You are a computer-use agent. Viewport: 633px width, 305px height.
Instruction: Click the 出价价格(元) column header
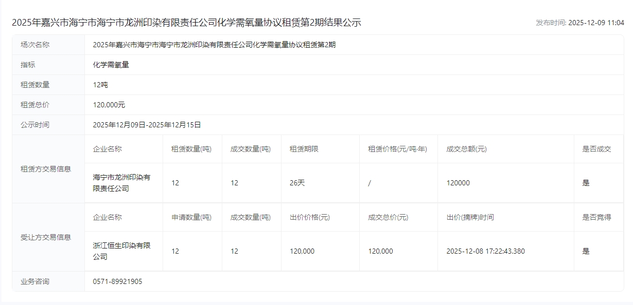(310, 217)
